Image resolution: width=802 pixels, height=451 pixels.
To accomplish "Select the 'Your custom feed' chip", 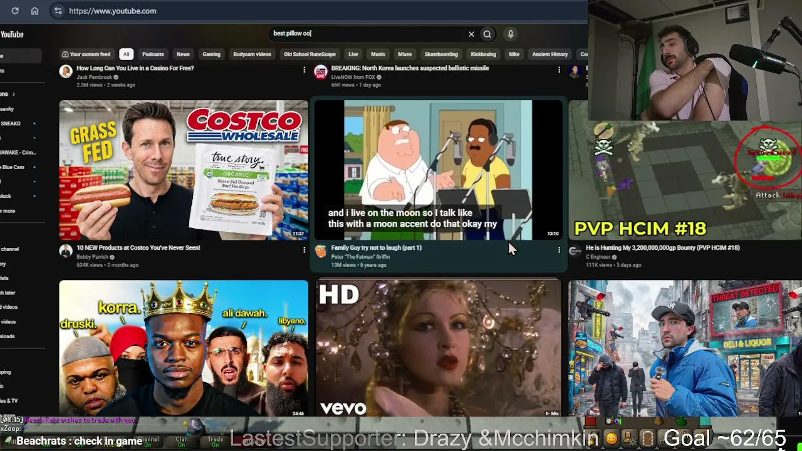I will [x=86, y=54].
